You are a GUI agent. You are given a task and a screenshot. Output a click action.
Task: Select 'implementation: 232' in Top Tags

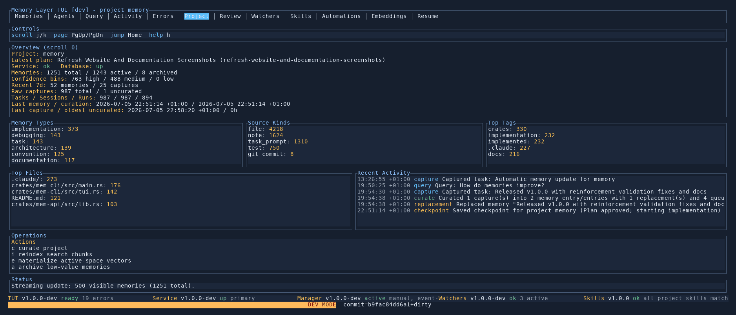coord(521,135)
